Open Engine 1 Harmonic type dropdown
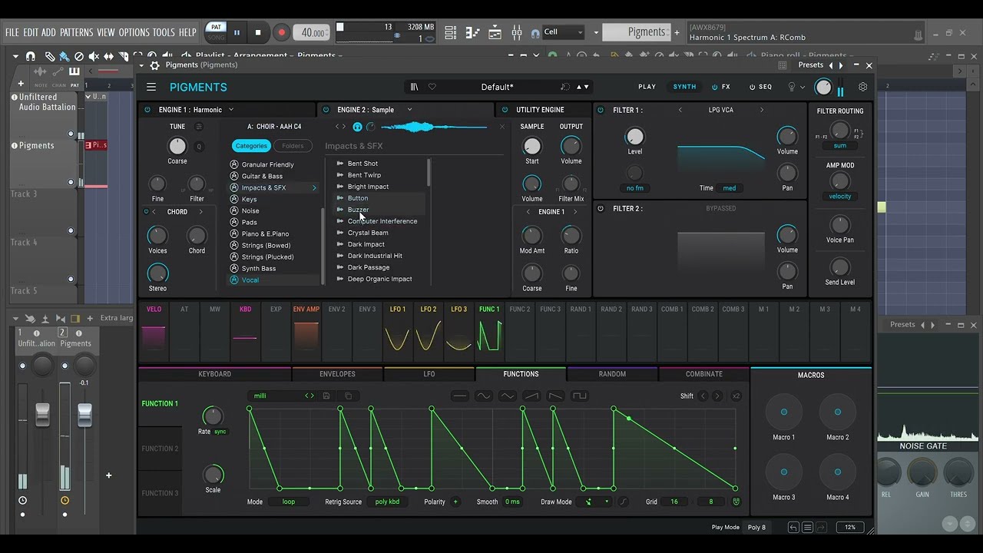This screenshot has height=553, width=983. point(230,110)
